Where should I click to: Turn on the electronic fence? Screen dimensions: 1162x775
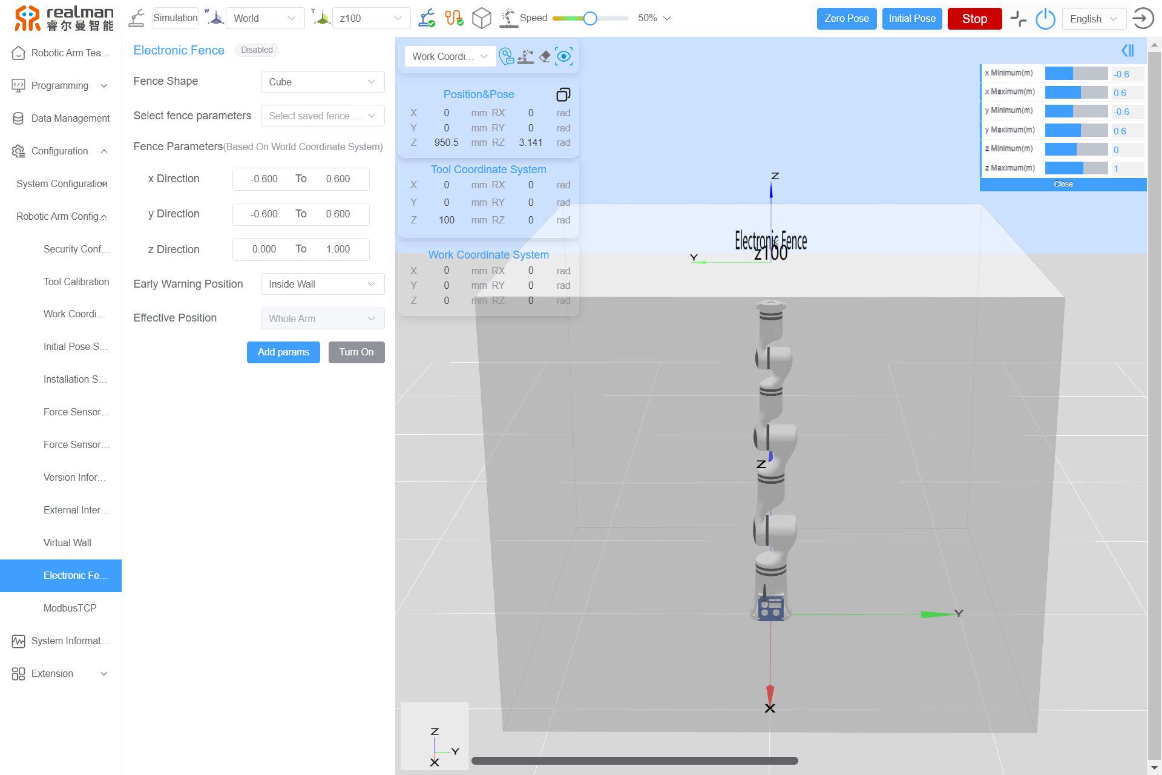pos(356,352)
